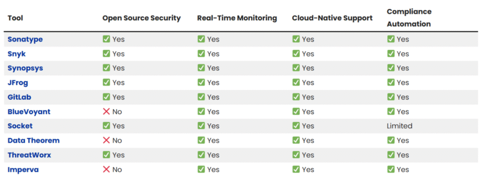Screen dimensions: 480x185
Task: Click Sonatype's green check under Real-Time Monitoring
Action: click(201, 39)
